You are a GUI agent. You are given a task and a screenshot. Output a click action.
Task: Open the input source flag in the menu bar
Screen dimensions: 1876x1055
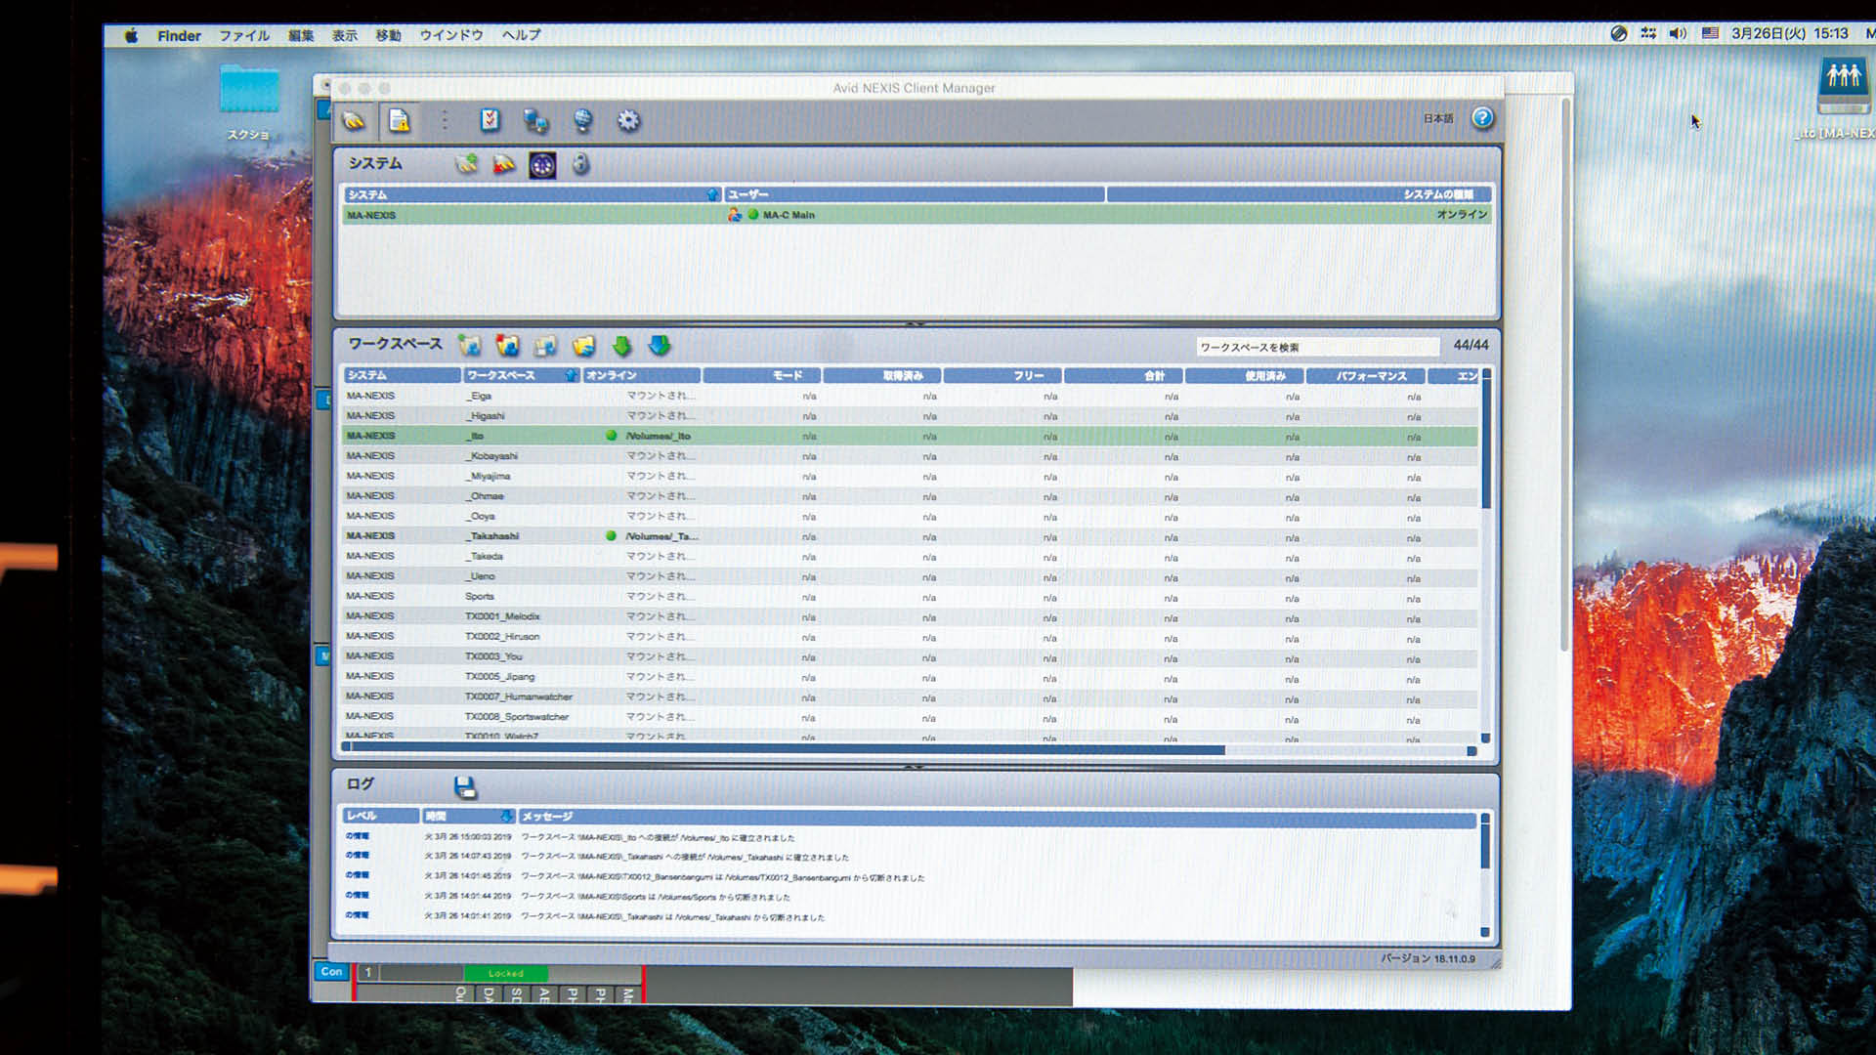tap(1710, 33)
